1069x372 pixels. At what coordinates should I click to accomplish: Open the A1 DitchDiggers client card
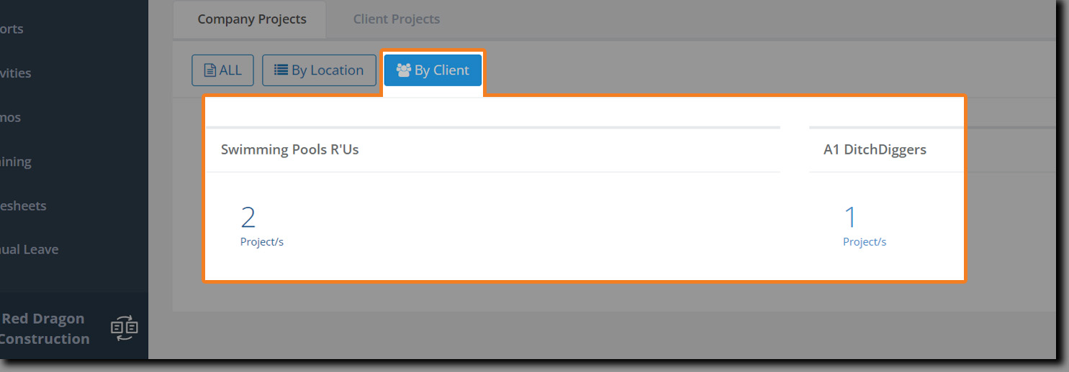pyautogui.click(x=875, y=150)
